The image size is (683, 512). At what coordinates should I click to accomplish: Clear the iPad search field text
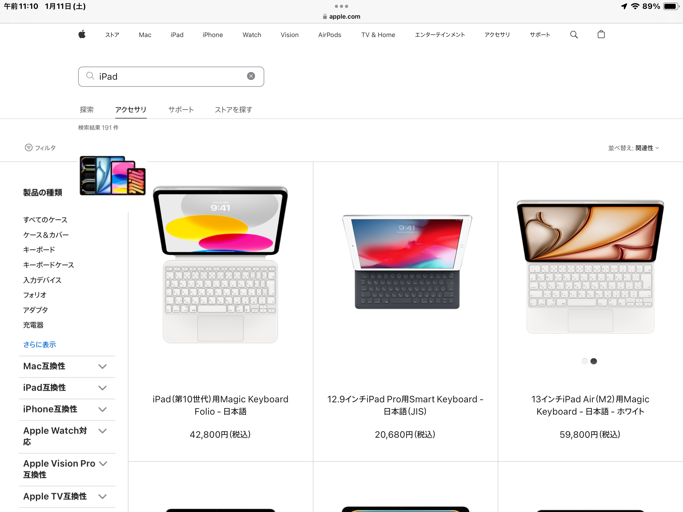(x=251, y=76)
